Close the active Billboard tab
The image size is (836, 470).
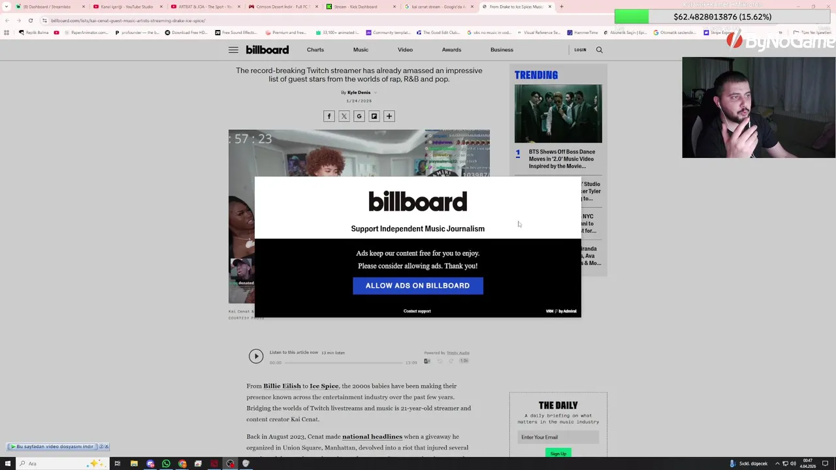pos(550,7)
